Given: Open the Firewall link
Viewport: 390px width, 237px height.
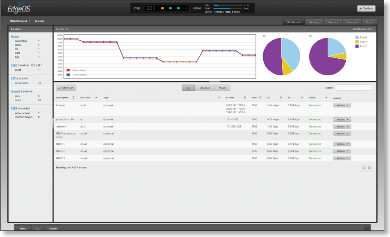Looking at the screenshot, I should [15, 91].
